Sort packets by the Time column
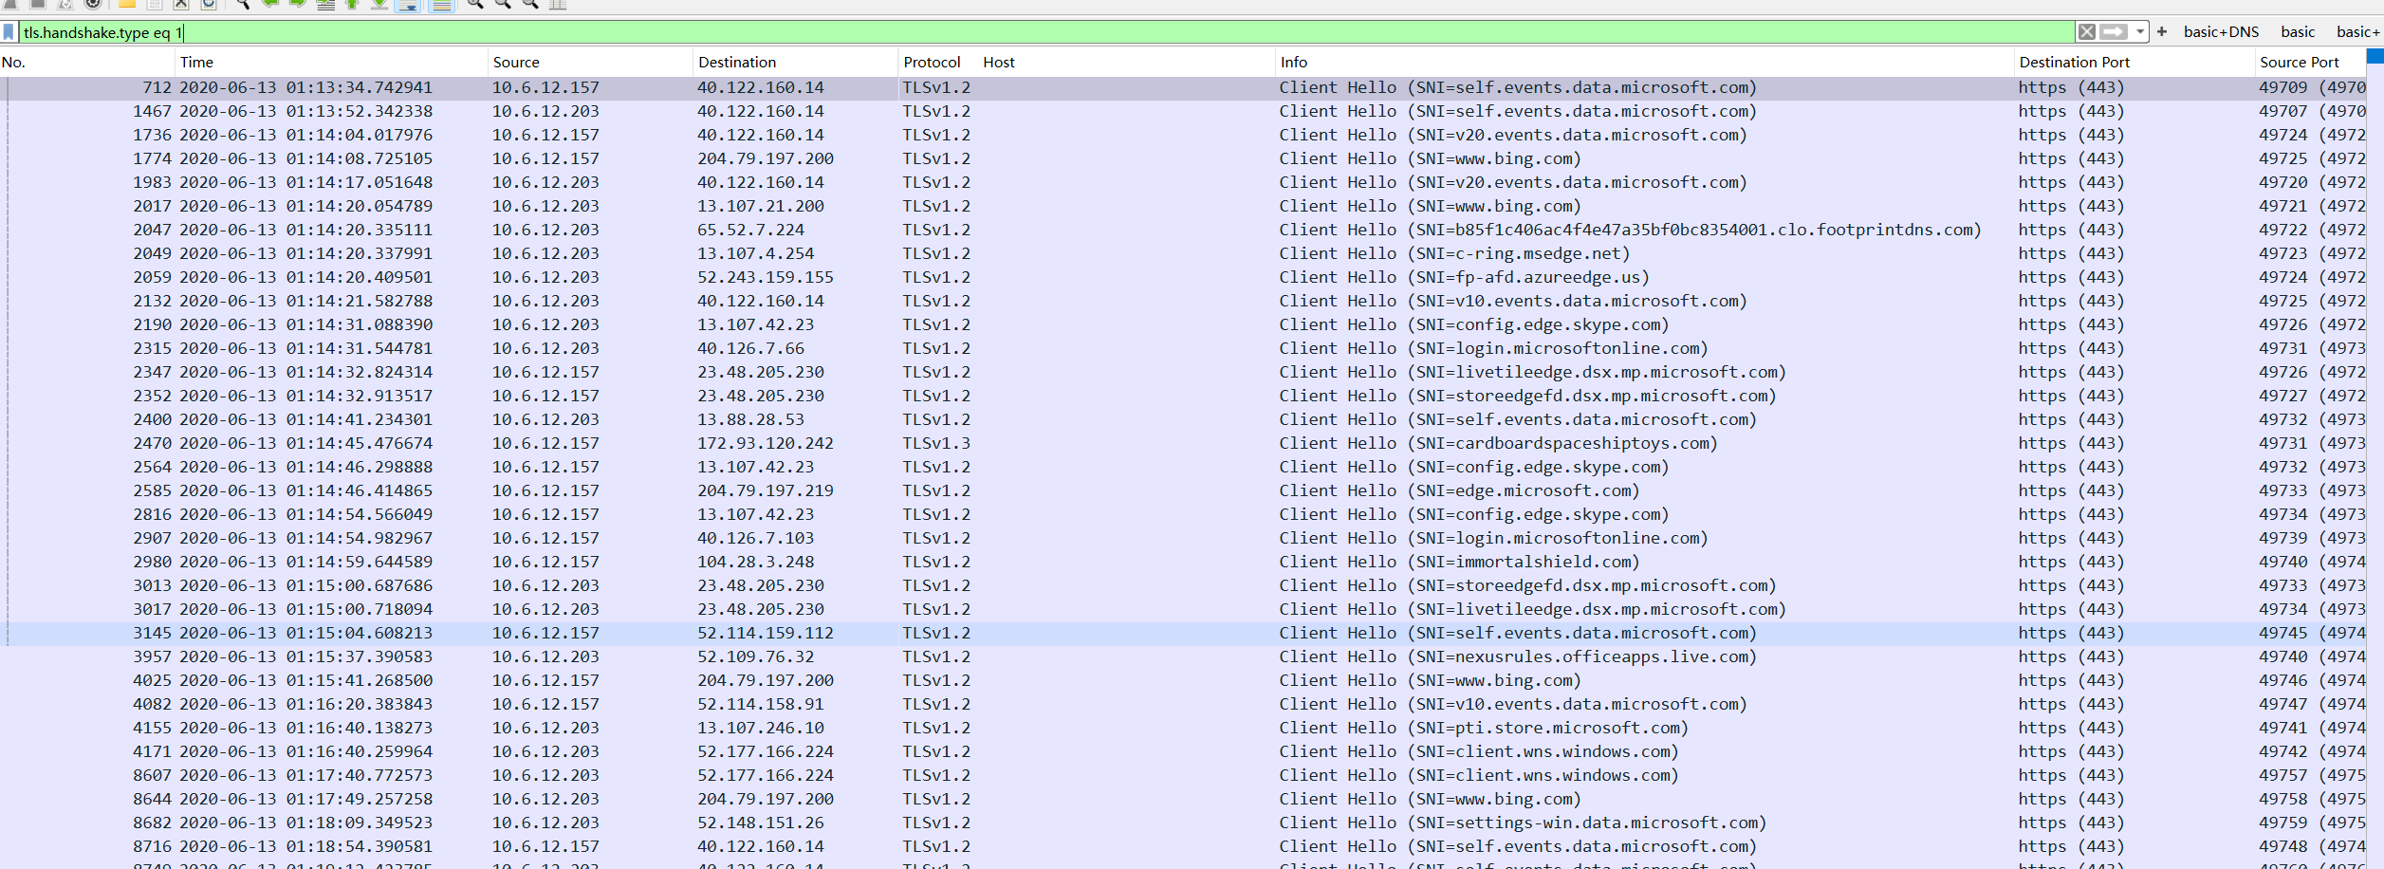 [196, 63]
